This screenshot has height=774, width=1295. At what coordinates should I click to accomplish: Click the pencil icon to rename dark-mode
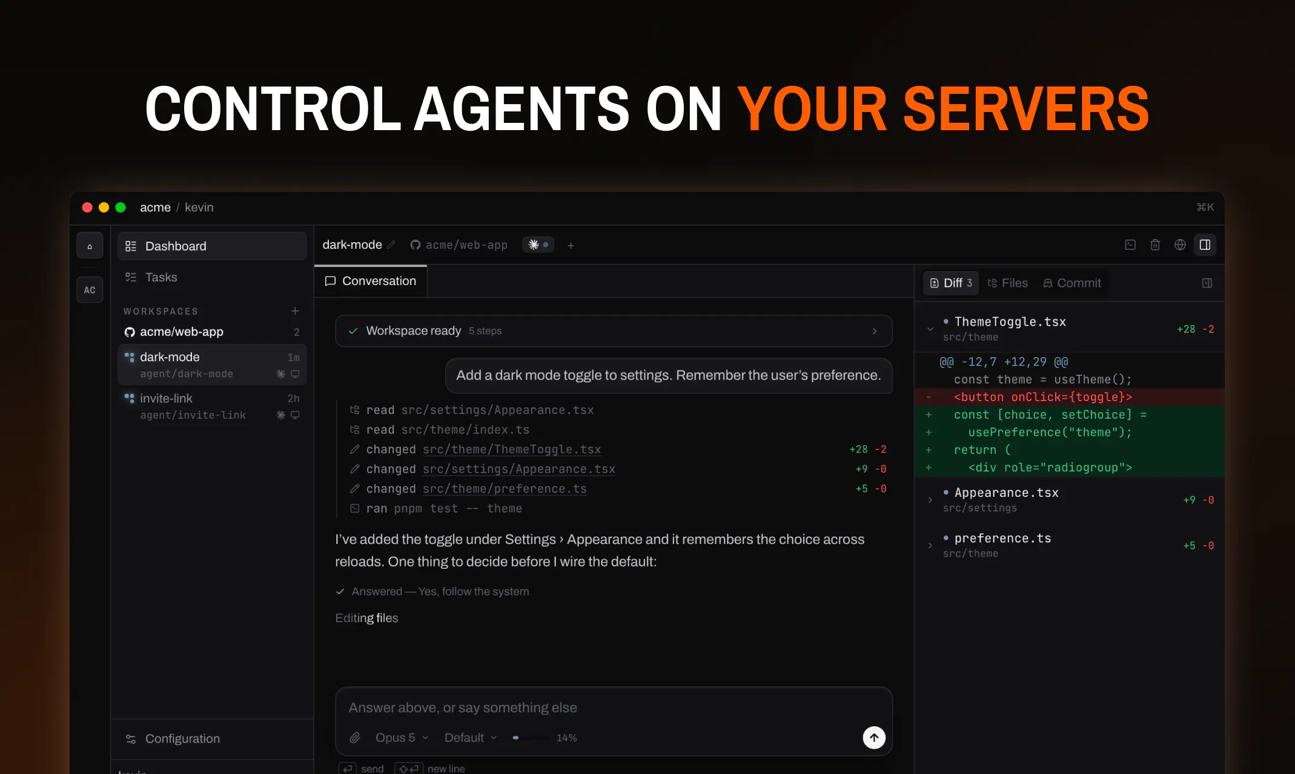(391, 245)
